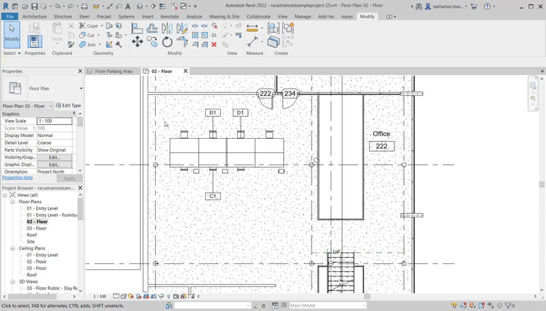
Task: Switch to From Parking Area view tab
Action: coord(113,71)
